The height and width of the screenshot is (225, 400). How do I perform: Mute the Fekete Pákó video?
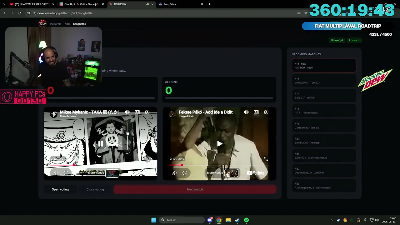point(246,112)
